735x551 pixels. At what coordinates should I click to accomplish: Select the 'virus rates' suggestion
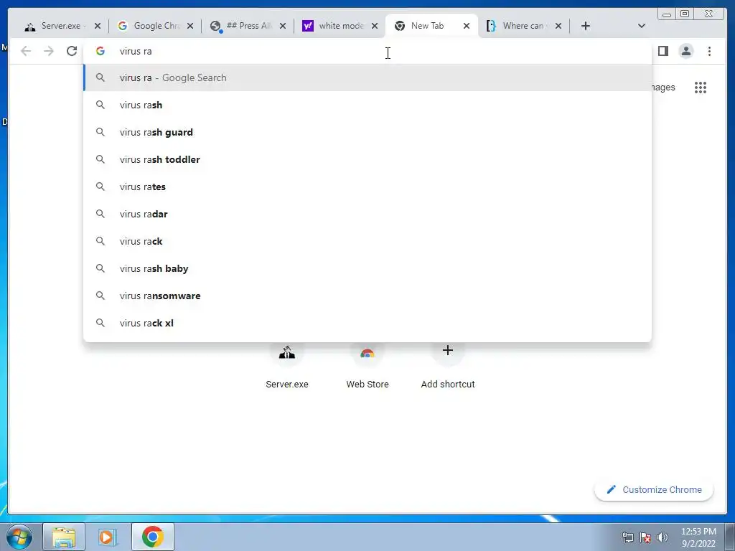(367, 187)
